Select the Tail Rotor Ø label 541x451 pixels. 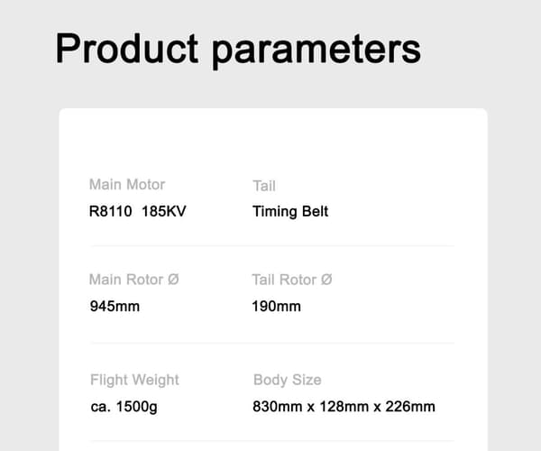(x=292, y=280)
